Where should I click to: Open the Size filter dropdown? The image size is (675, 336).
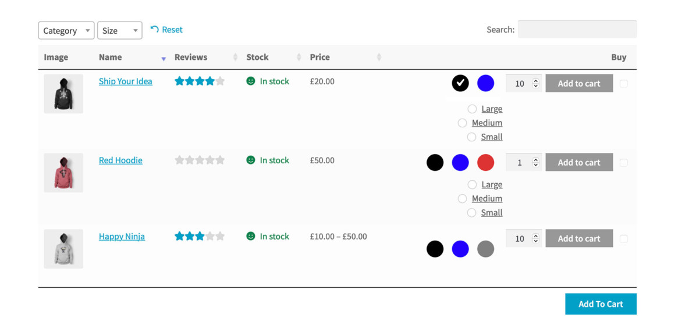(120, 31)
